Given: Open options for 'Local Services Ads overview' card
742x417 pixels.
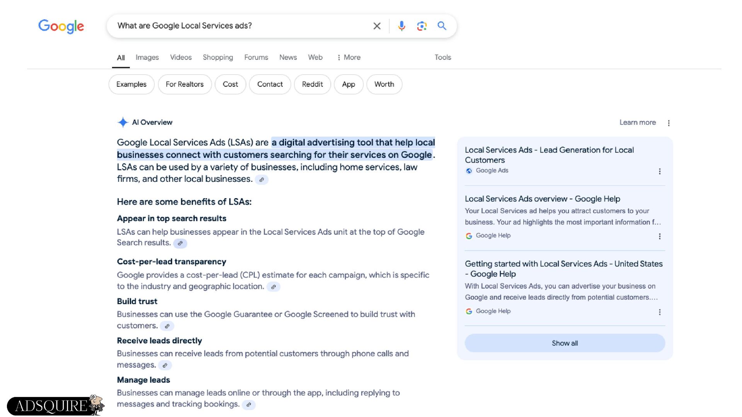Looking at the screenshot, I should (x=660, y=236).
